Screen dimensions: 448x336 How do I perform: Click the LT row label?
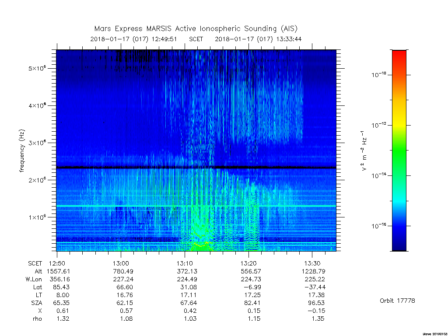tap(39, 295)
